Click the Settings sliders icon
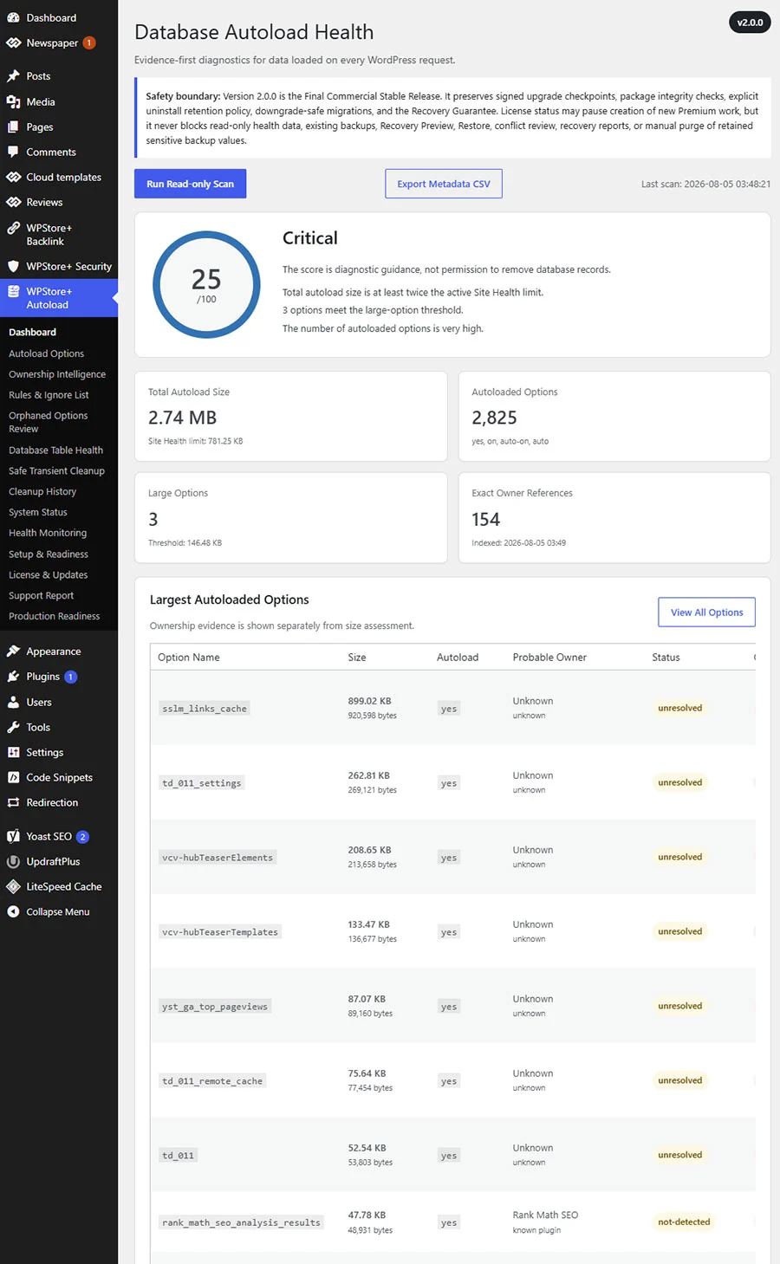The height and width of the screenshot is (1264, 780). (13, 752)
